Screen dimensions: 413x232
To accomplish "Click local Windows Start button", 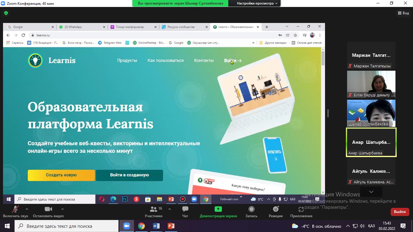I will tap(7, 226).
